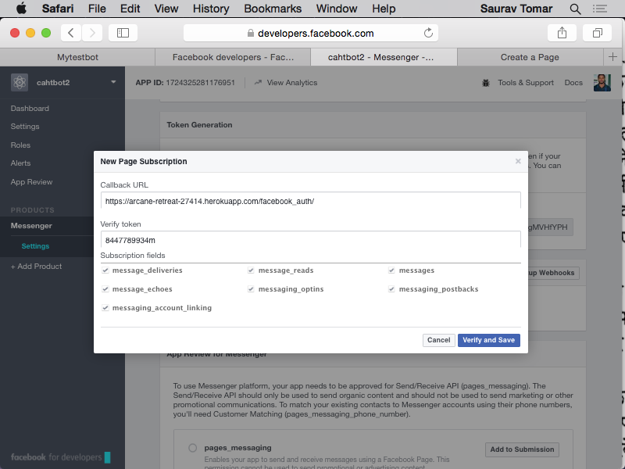The image size is (625, 469).
Task: Open the Docs link
Action: click(573, 83)
